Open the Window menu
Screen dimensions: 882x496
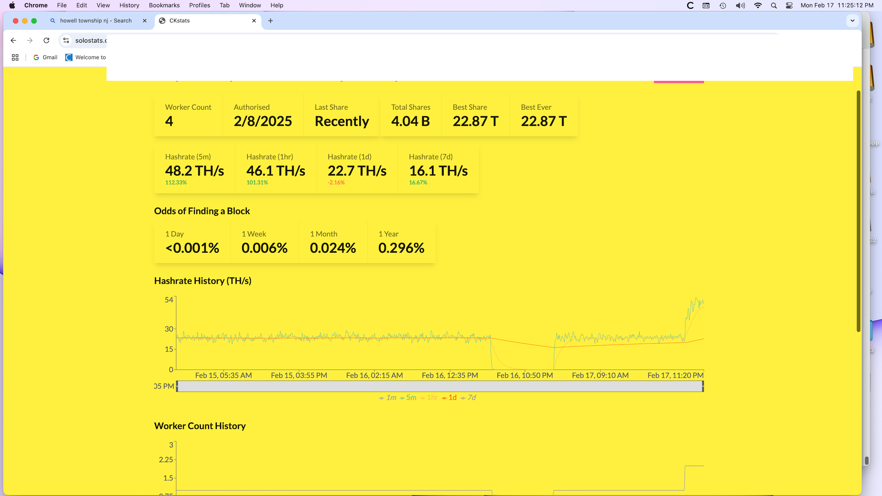coord(250,6)
